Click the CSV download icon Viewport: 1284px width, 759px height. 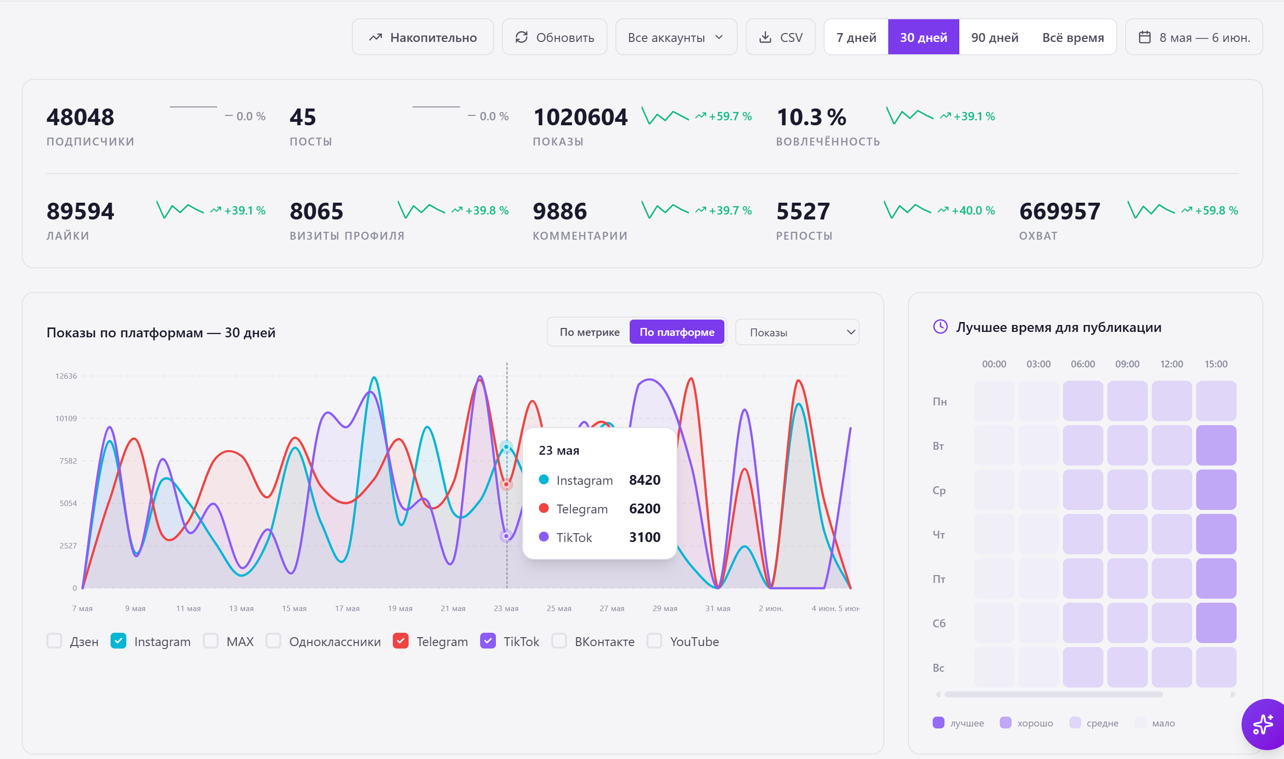coord(765,37)
